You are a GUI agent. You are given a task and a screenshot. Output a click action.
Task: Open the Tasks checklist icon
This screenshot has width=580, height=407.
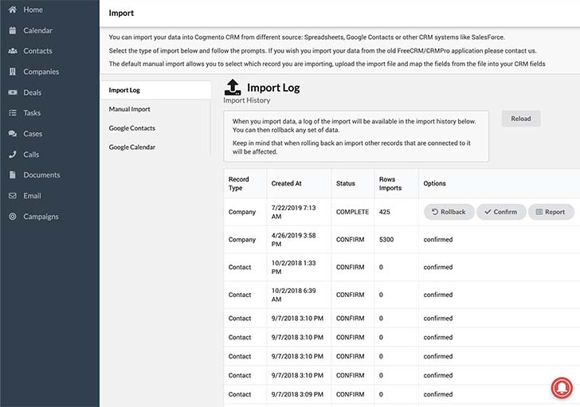click(13, 113)
